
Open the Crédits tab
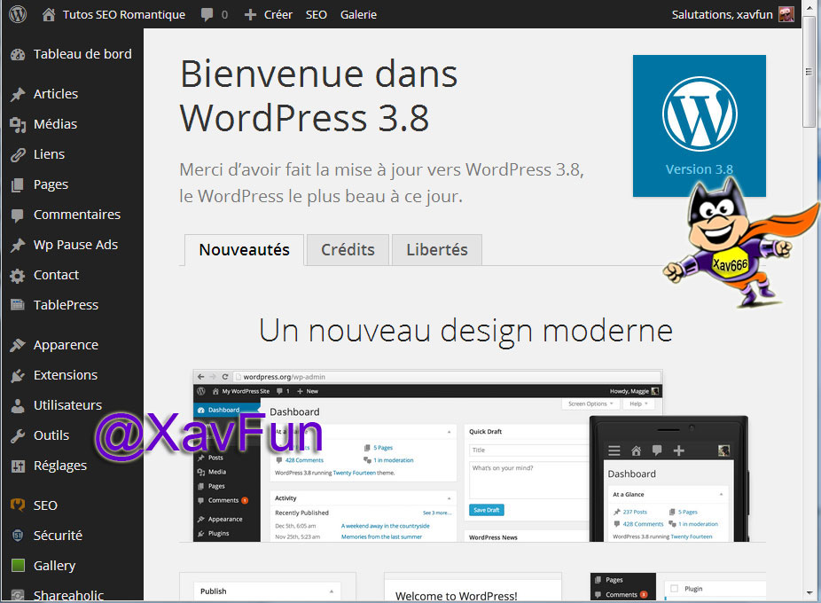[348, 250]
